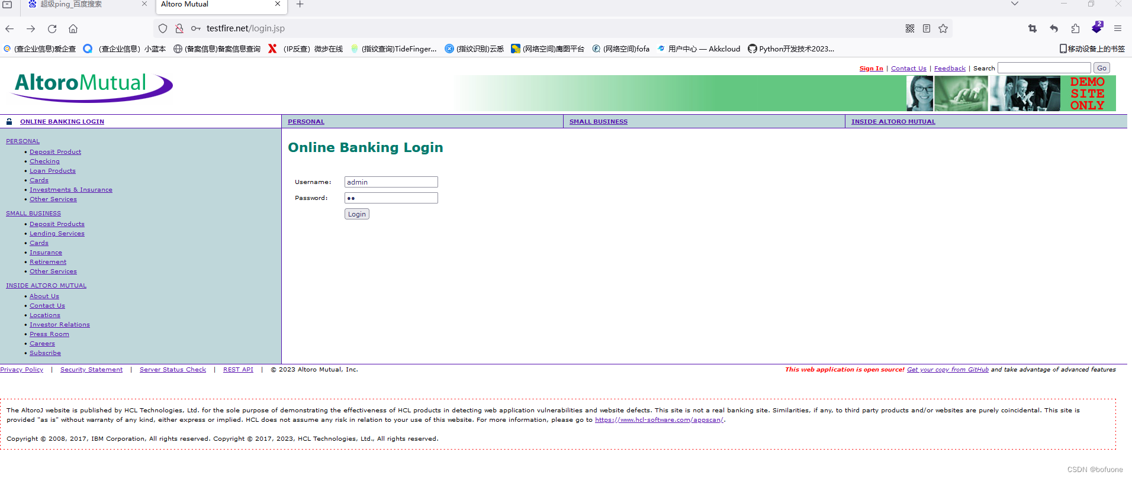Open the 小蓝本 bookmark
Screen dimensions: 1132x478
(x=124, y=49)
